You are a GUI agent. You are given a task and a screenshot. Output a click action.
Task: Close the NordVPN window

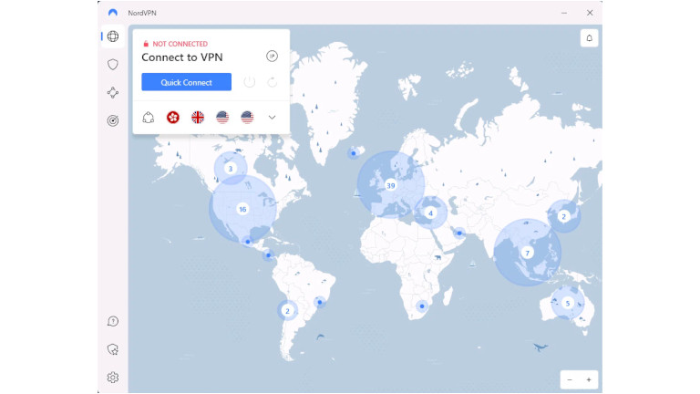590,13
